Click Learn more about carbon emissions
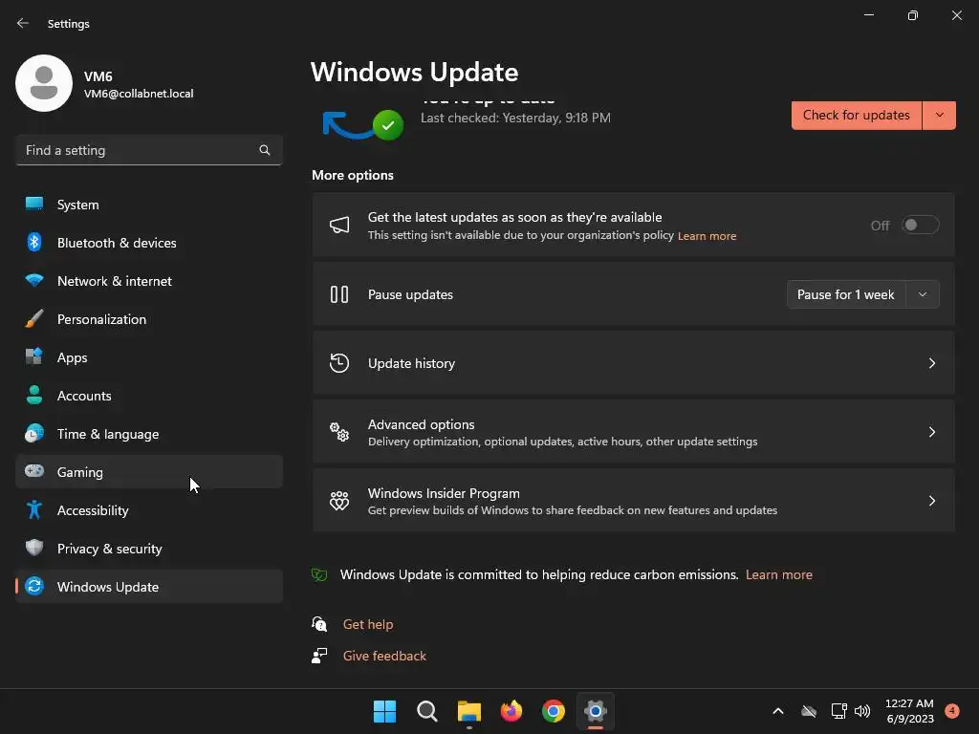The height and width of the screenshot is (734, 979). click(778, 574)
